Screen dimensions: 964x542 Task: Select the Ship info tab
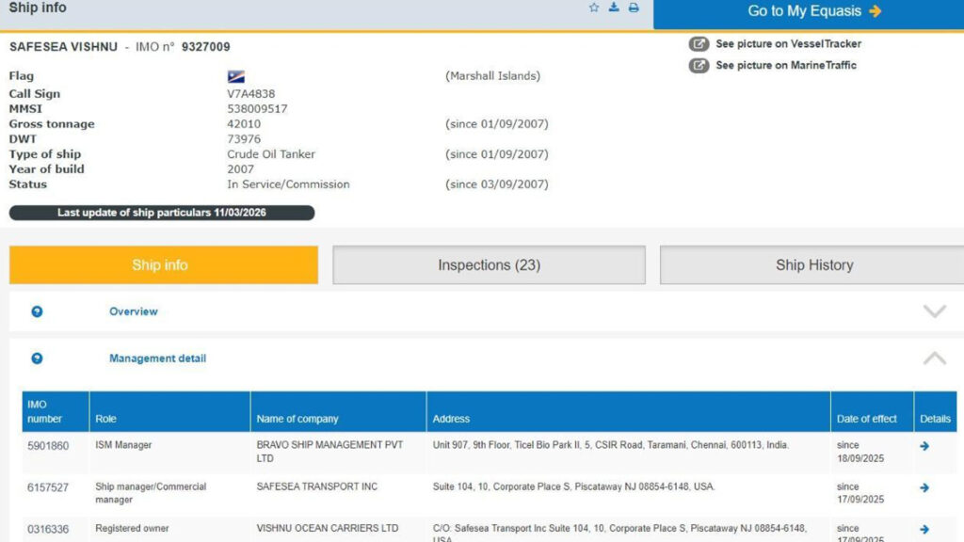164,264
